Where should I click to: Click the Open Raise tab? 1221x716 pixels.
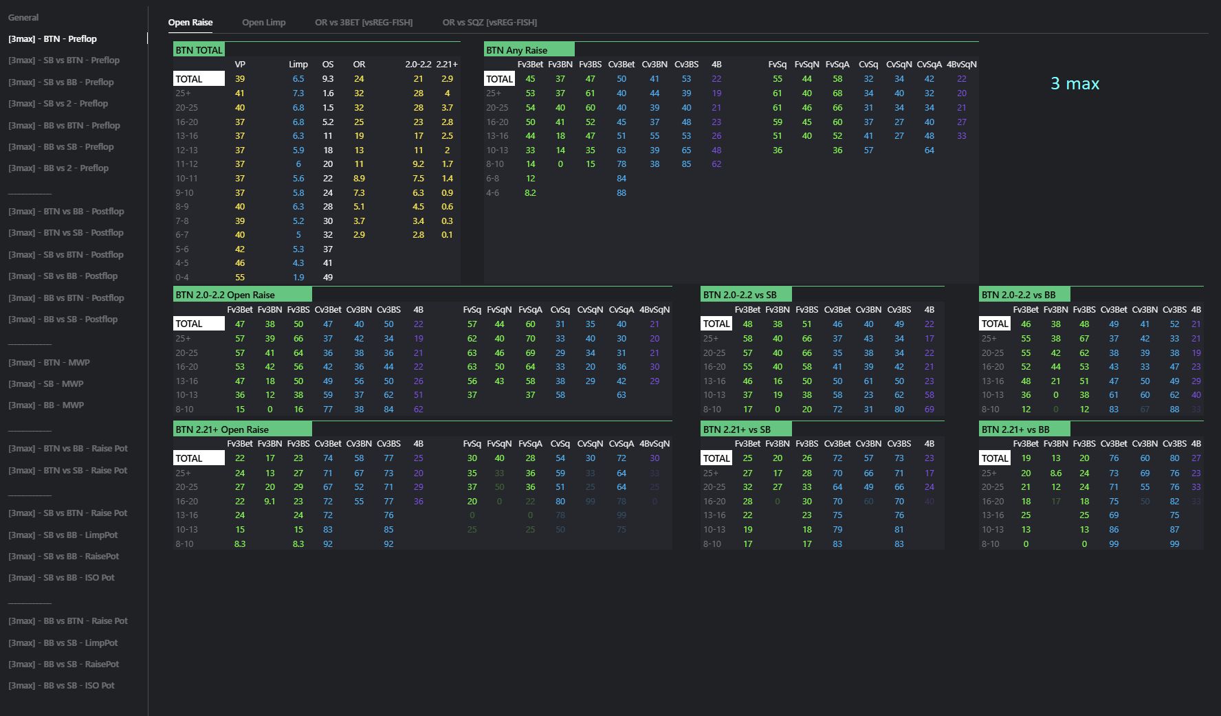pyautogui.click(x=190, y=23)
